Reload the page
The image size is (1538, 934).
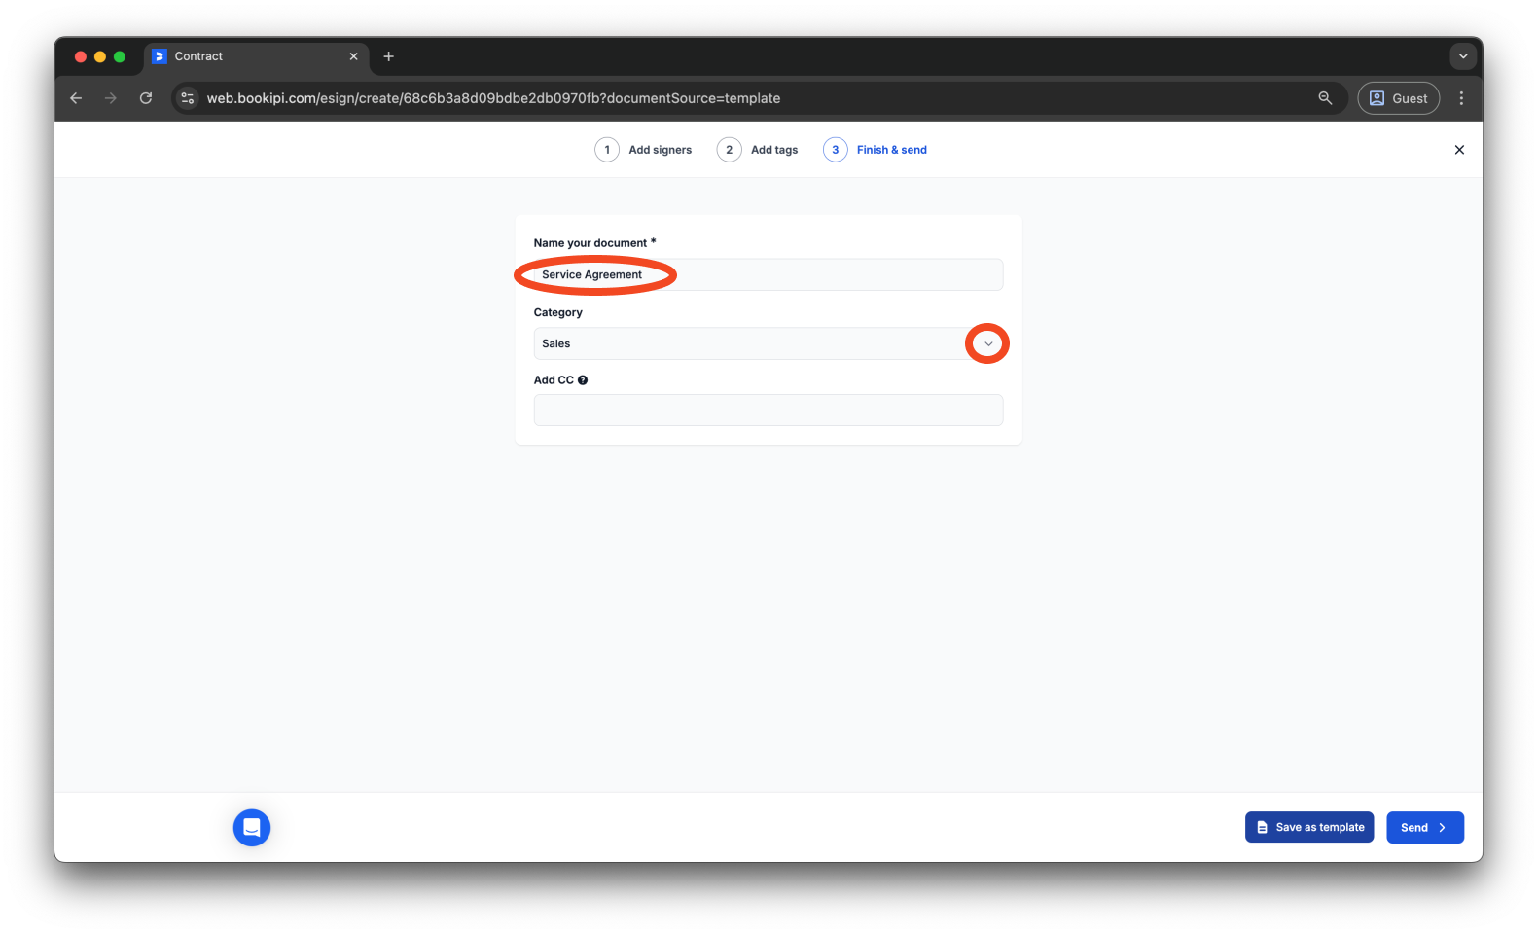click(146, 98)
